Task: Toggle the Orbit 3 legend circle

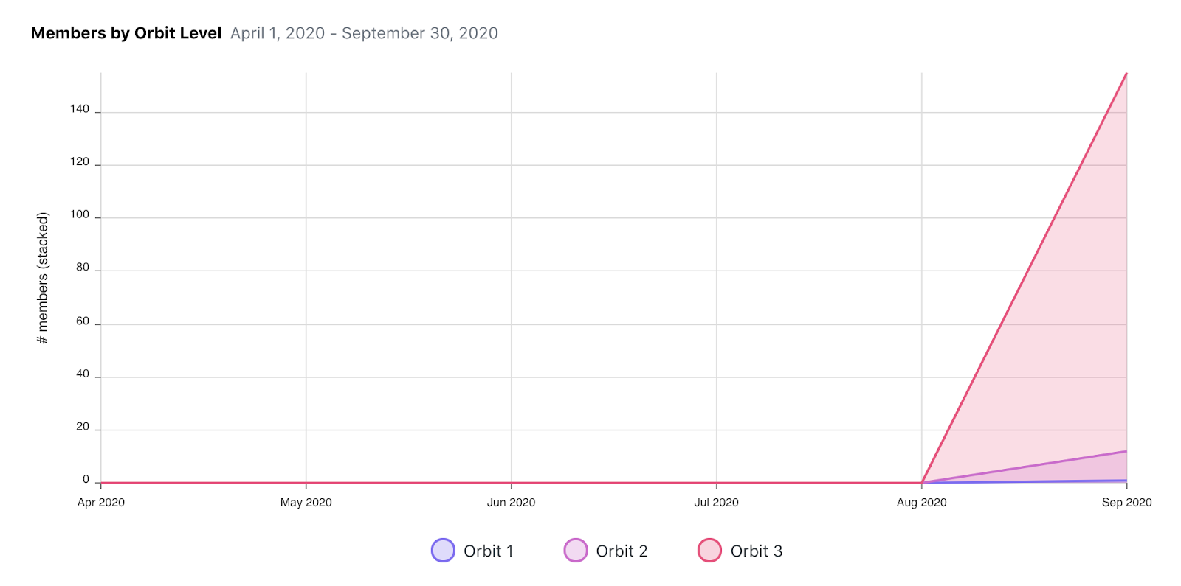Action: point(709,551)
